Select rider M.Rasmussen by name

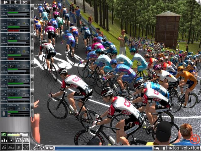point(13,91)
